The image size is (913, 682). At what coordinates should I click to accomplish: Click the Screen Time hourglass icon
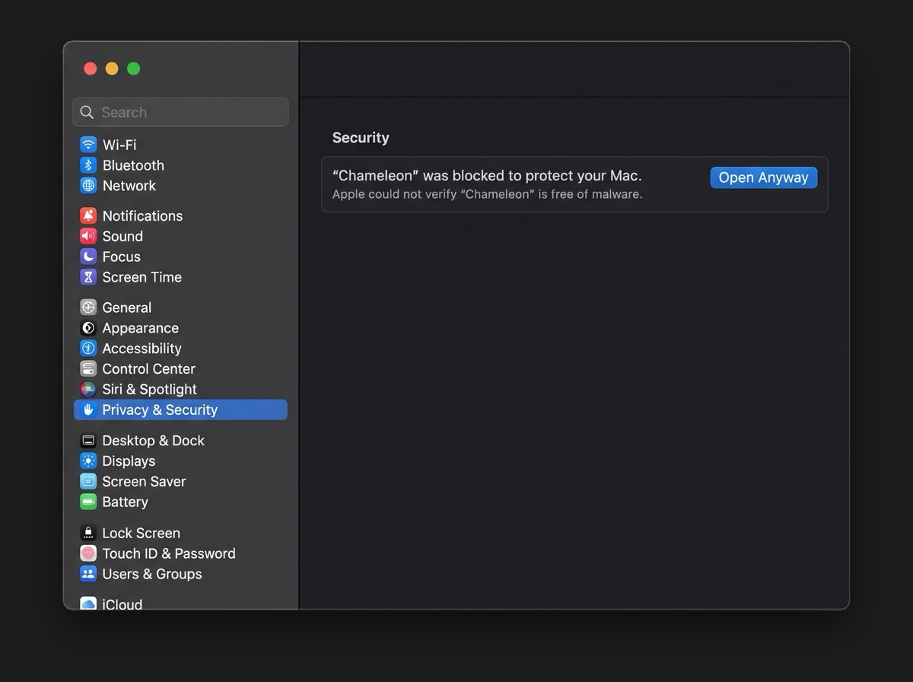coord(88,277)
